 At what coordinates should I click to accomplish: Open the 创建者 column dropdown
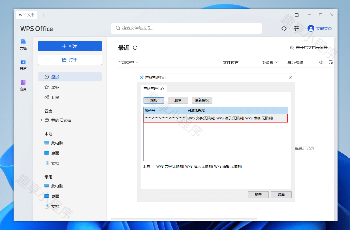click(x=269, y=62)
